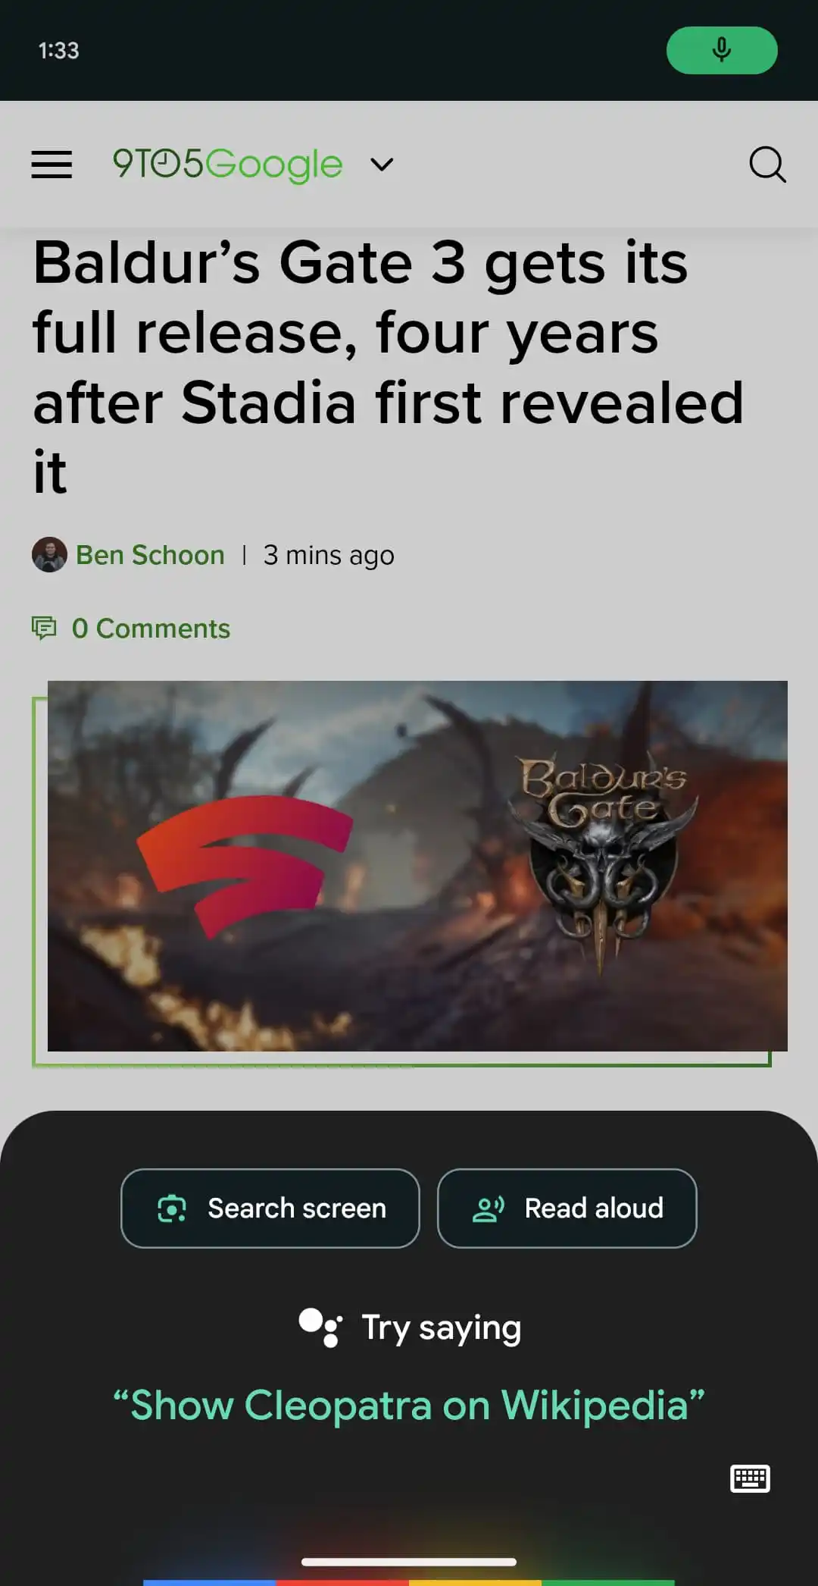818x1586 pixels.
Task: Select the "Show Cleopatra on Wikipedia" suggestion
Action: [409, 1406]
